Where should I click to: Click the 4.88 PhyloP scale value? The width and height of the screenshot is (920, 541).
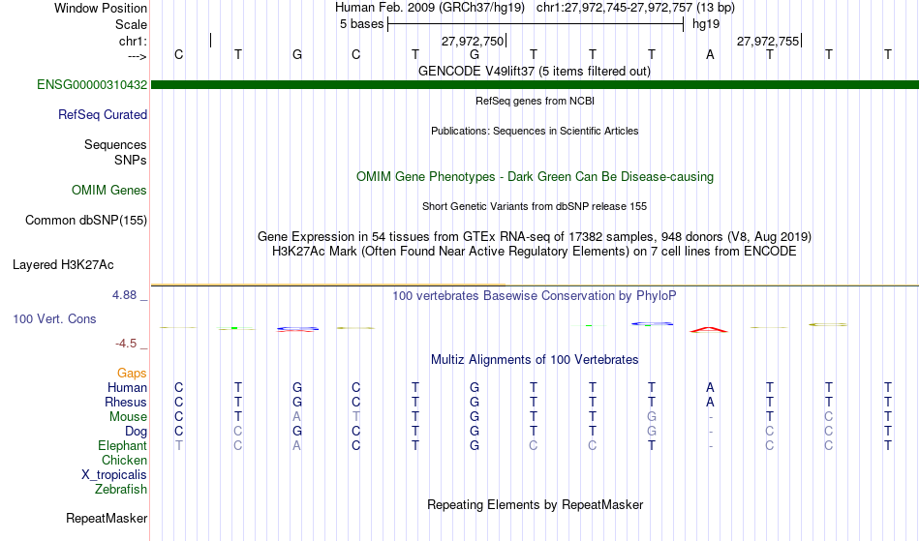(x=124, y=295)
